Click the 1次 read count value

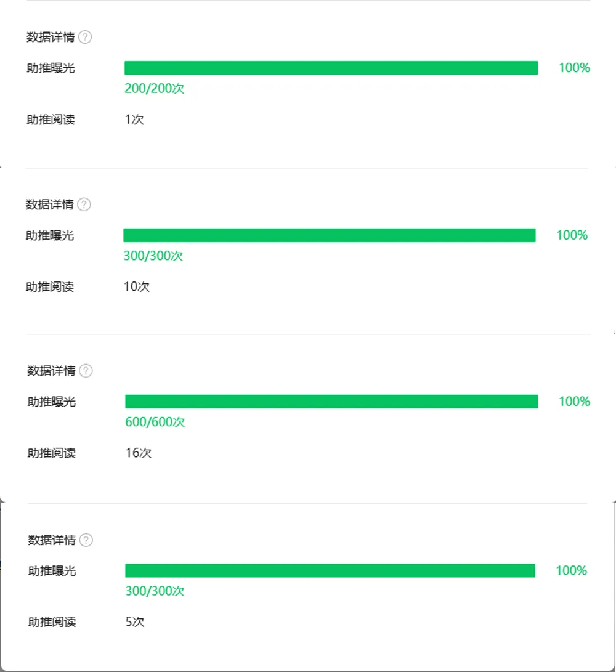coord(134,120)
